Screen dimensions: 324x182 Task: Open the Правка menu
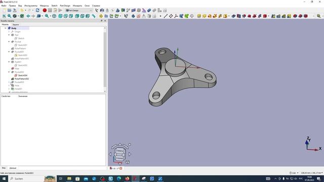click(12, 6)
